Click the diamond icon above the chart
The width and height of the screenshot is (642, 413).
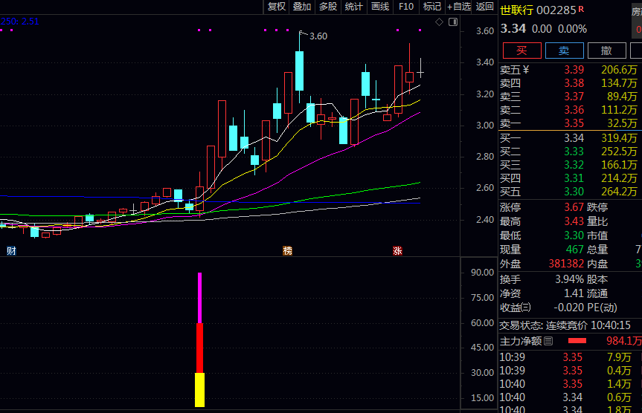point(440,22)
